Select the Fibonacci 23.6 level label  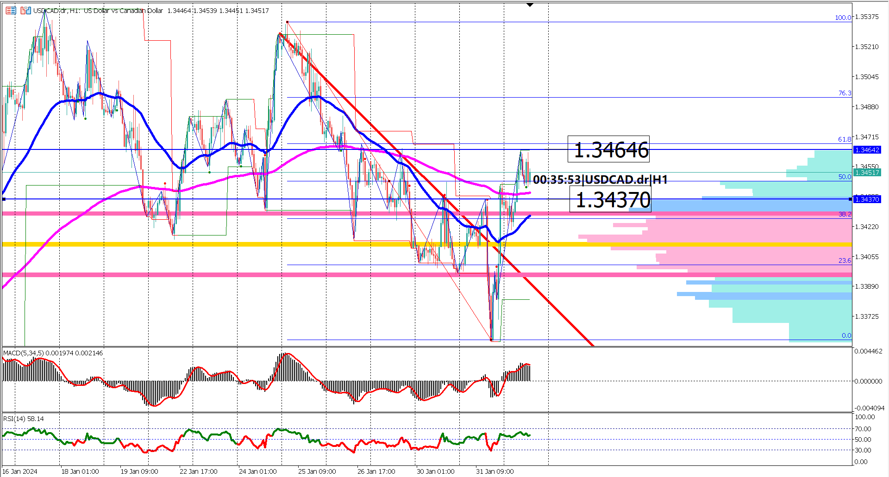(846, 260)
